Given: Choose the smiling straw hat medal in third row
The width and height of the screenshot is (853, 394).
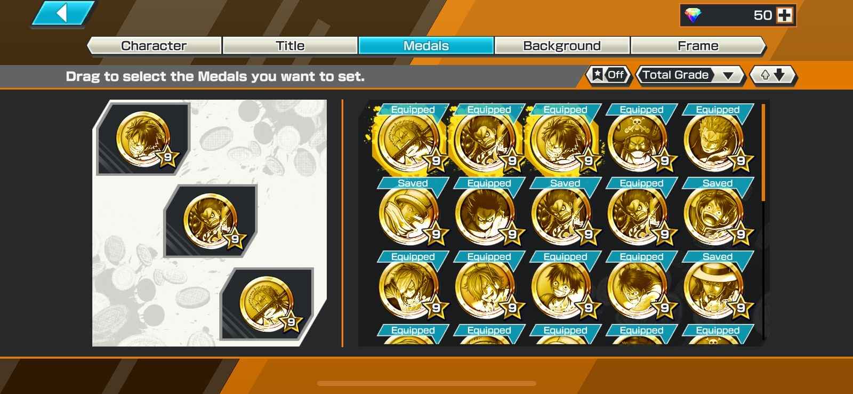Looking at the screenshot, I should [565, 287].
